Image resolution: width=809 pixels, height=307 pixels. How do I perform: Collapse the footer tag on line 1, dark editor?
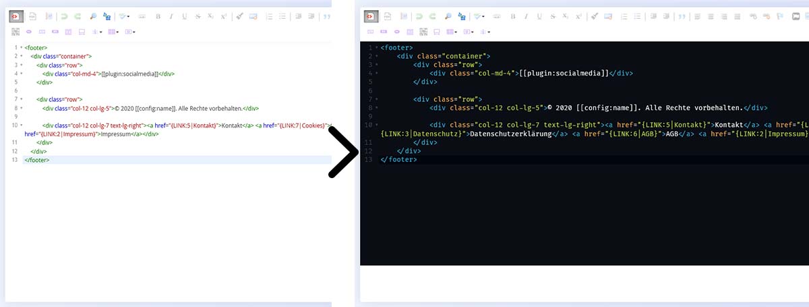pyautogui.click(x=376, y=48)
